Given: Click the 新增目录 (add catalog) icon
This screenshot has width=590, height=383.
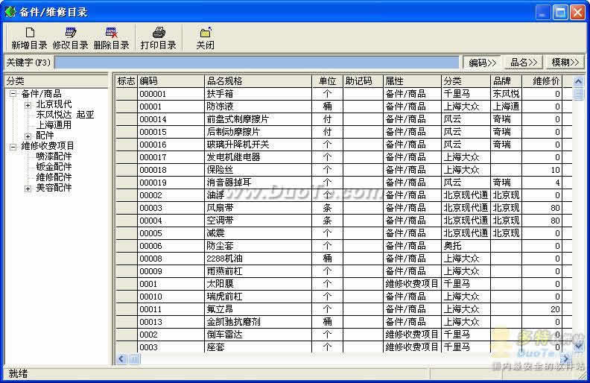Looking at the screenshot, I should coord(29,33).
